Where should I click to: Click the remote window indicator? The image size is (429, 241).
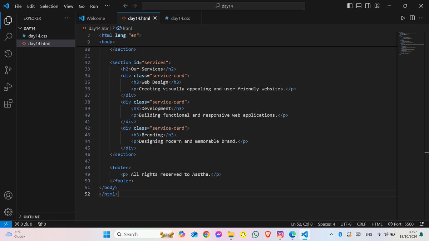pos(5,224)
